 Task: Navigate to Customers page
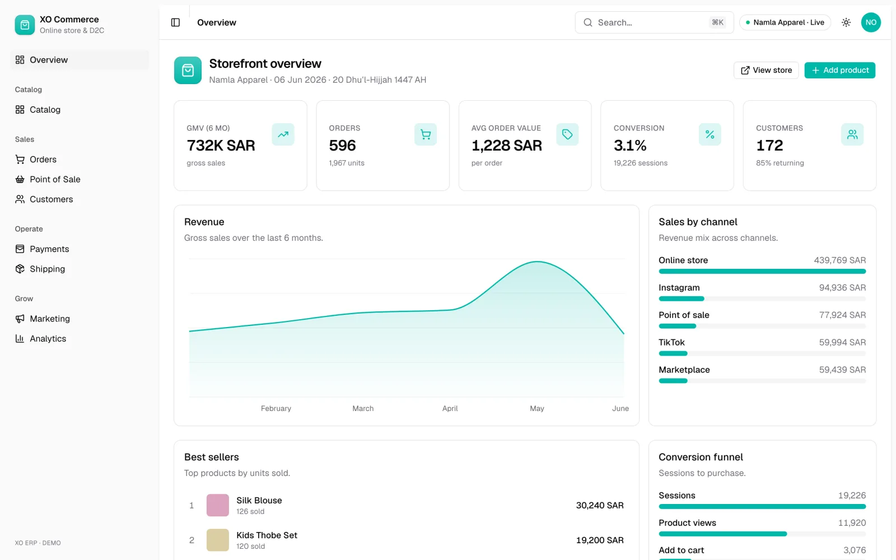click(80, 199)
